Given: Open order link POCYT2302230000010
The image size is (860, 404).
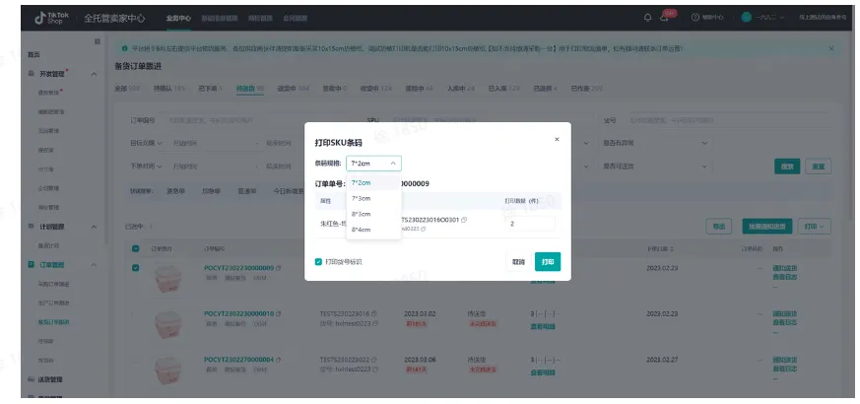Looking at the screenshot, I should [238, 313].
